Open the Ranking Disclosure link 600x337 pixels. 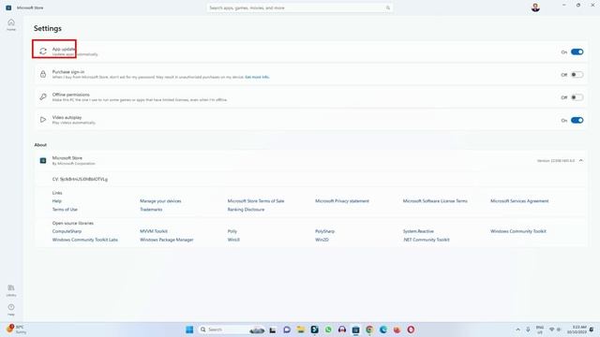pos(246,210)
